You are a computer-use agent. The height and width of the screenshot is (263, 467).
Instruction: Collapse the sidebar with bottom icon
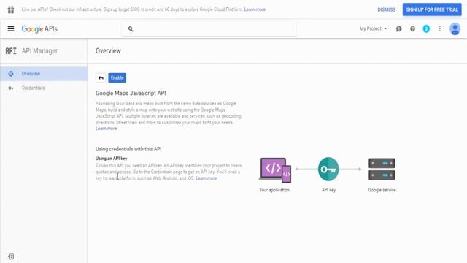[11, 256]
